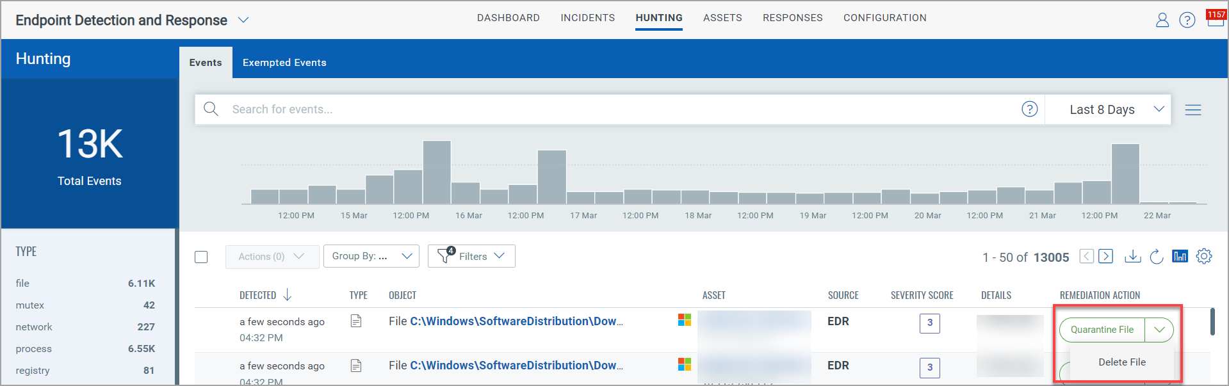Click severity score 3 in second row
This screenshot has width=1229, height=386.
coord(930,367)
